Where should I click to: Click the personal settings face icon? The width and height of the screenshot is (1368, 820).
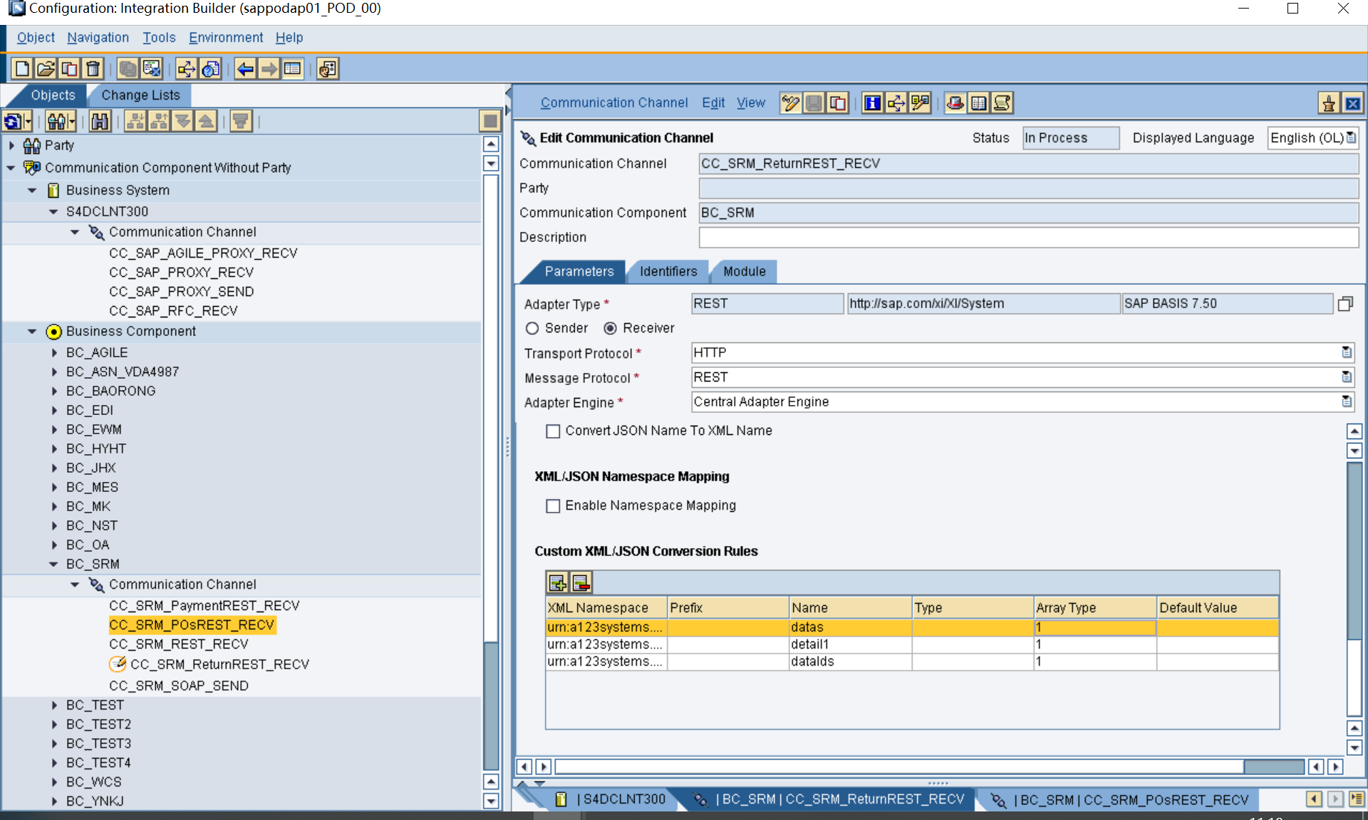coord(327,68)
